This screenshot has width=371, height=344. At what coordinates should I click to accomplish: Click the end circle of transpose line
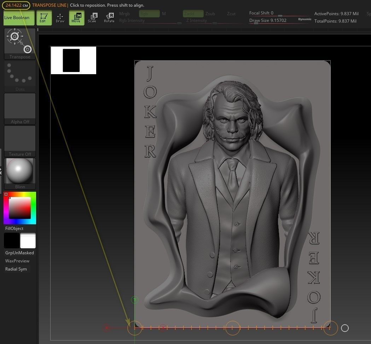pos(330,328)
